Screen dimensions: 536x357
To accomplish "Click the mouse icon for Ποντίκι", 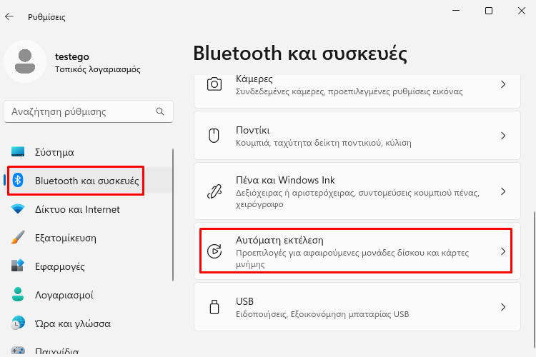I will pos(214,136).
